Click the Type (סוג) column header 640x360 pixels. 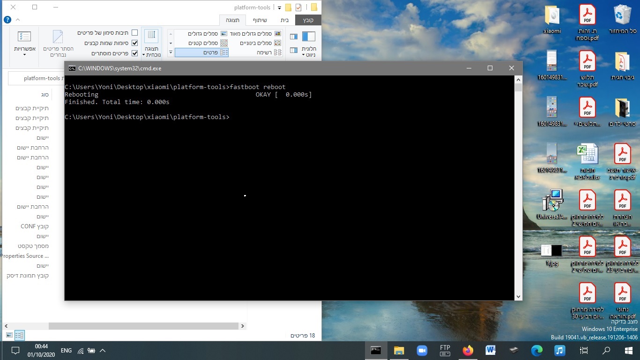click(45, 94)
